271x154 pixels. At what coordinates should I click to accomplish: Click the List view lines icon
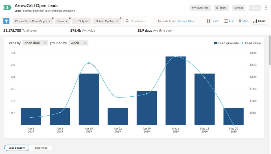(226, 21)
